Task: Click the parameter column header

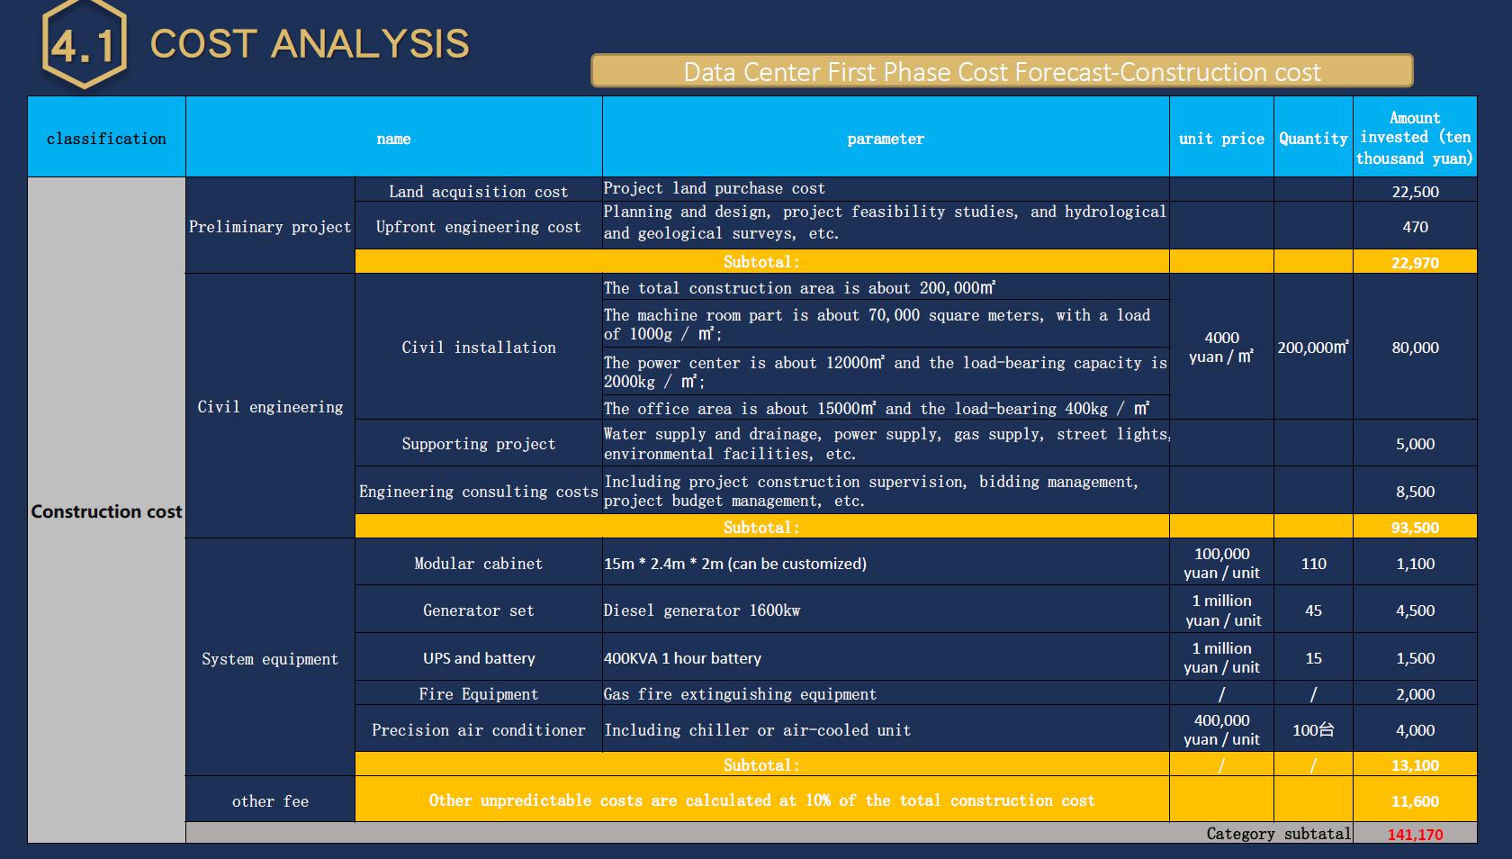Action: point(885,139)
